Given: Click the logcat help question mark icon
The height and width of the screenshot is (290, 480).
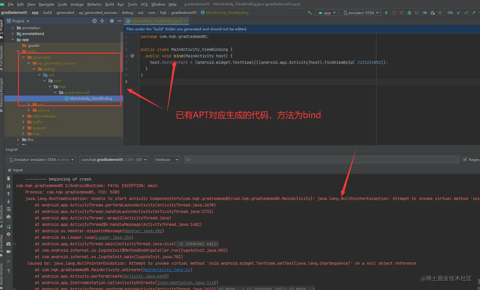Looking at the screenshot, I should (9, 271).
